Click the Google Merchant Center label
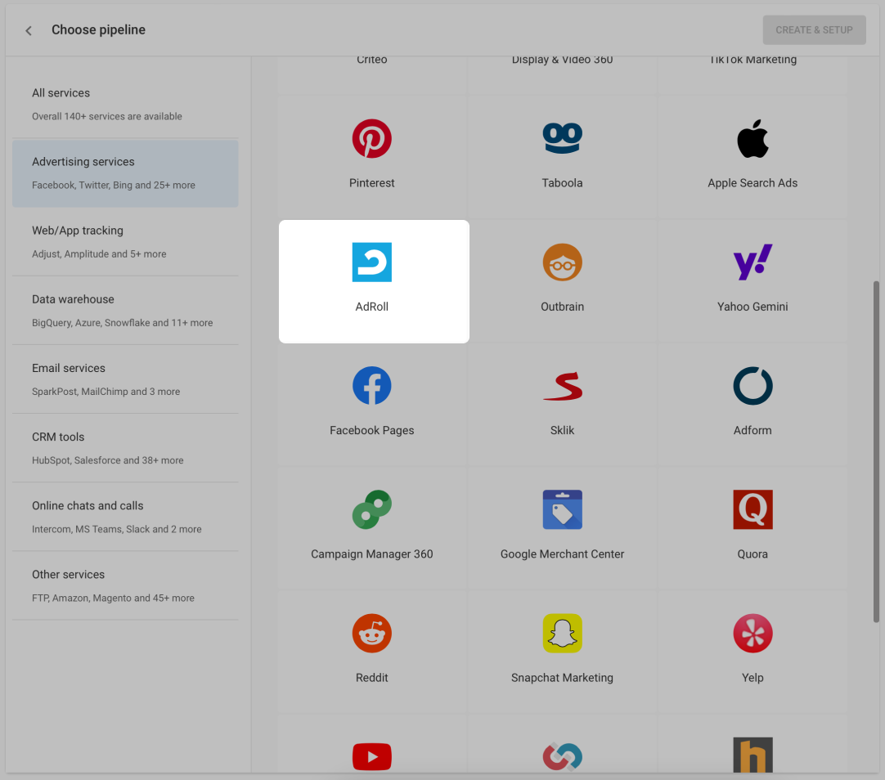 coord(562,554)
